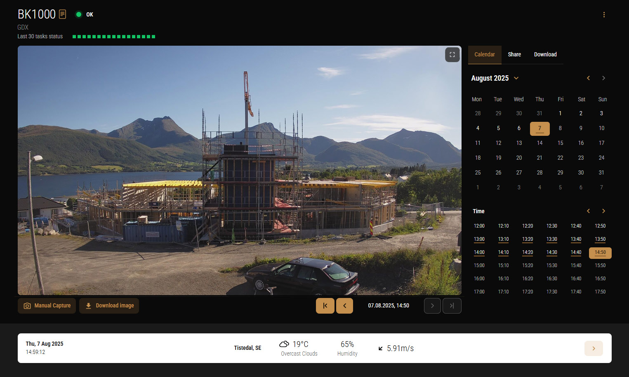Open the August 2025 month picker dropdown

tap(516, 78)
